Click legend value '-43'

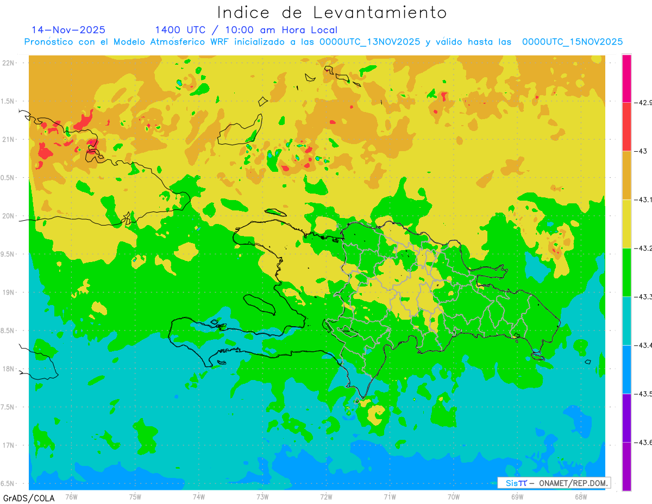click(640, 151)
